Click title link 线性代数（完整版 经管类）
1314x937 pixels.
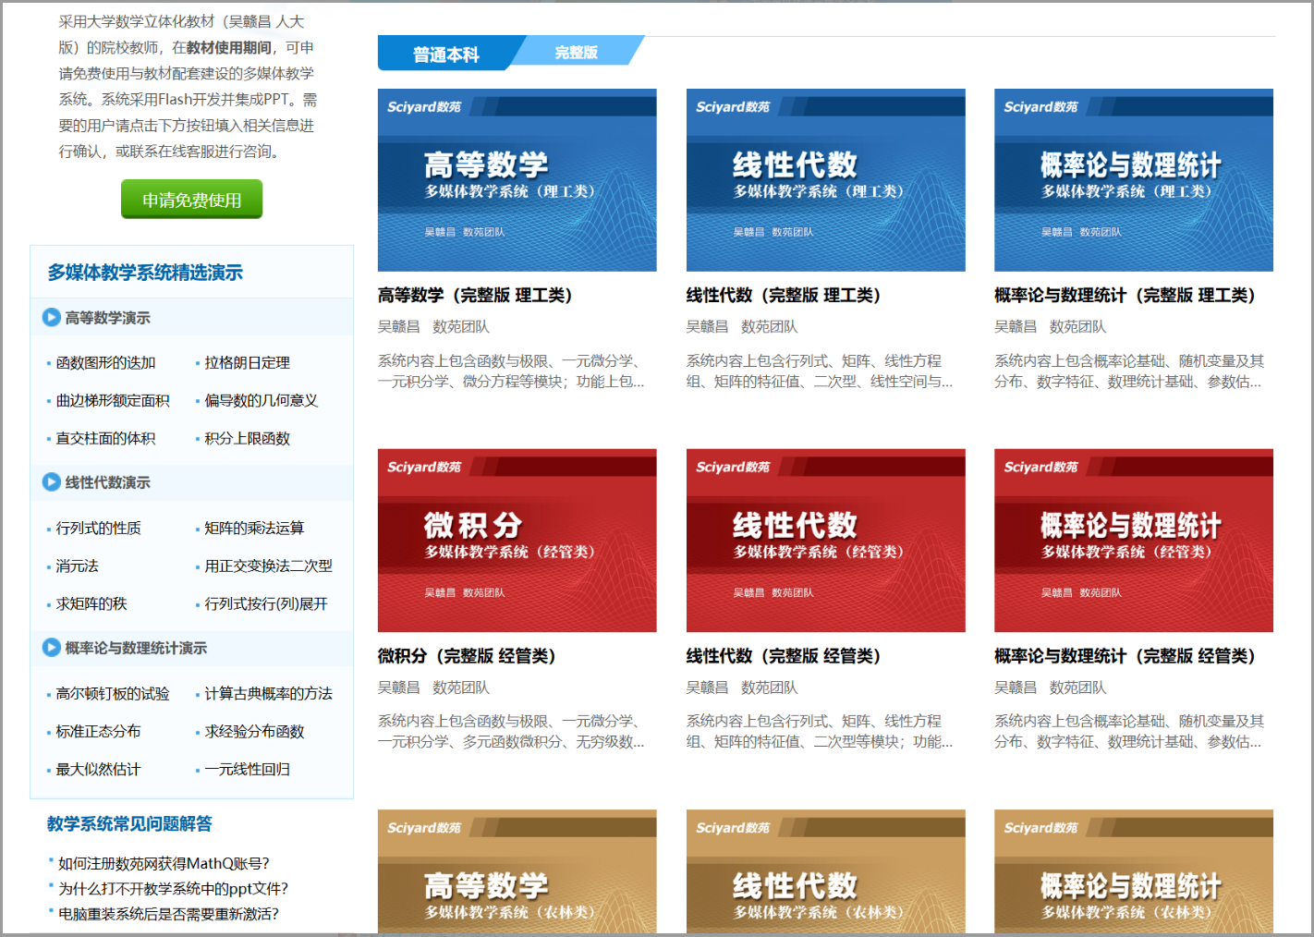(785, 656)
